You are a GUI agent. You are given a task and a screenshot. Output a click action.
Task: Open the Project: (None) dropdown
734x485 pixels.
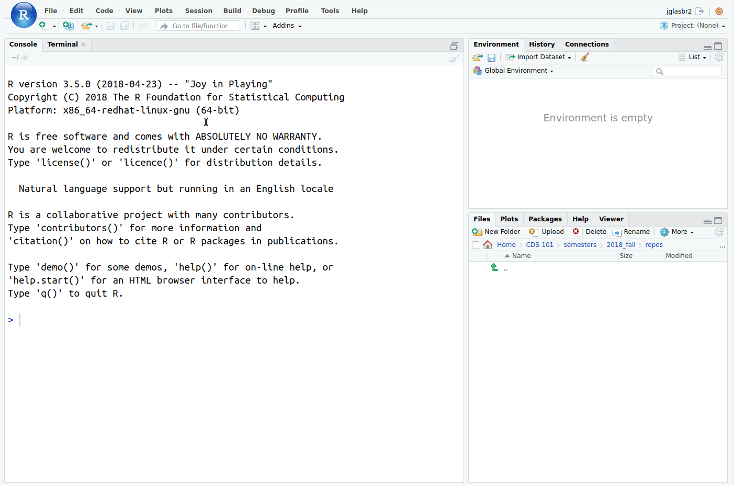(x=693, y=26)
